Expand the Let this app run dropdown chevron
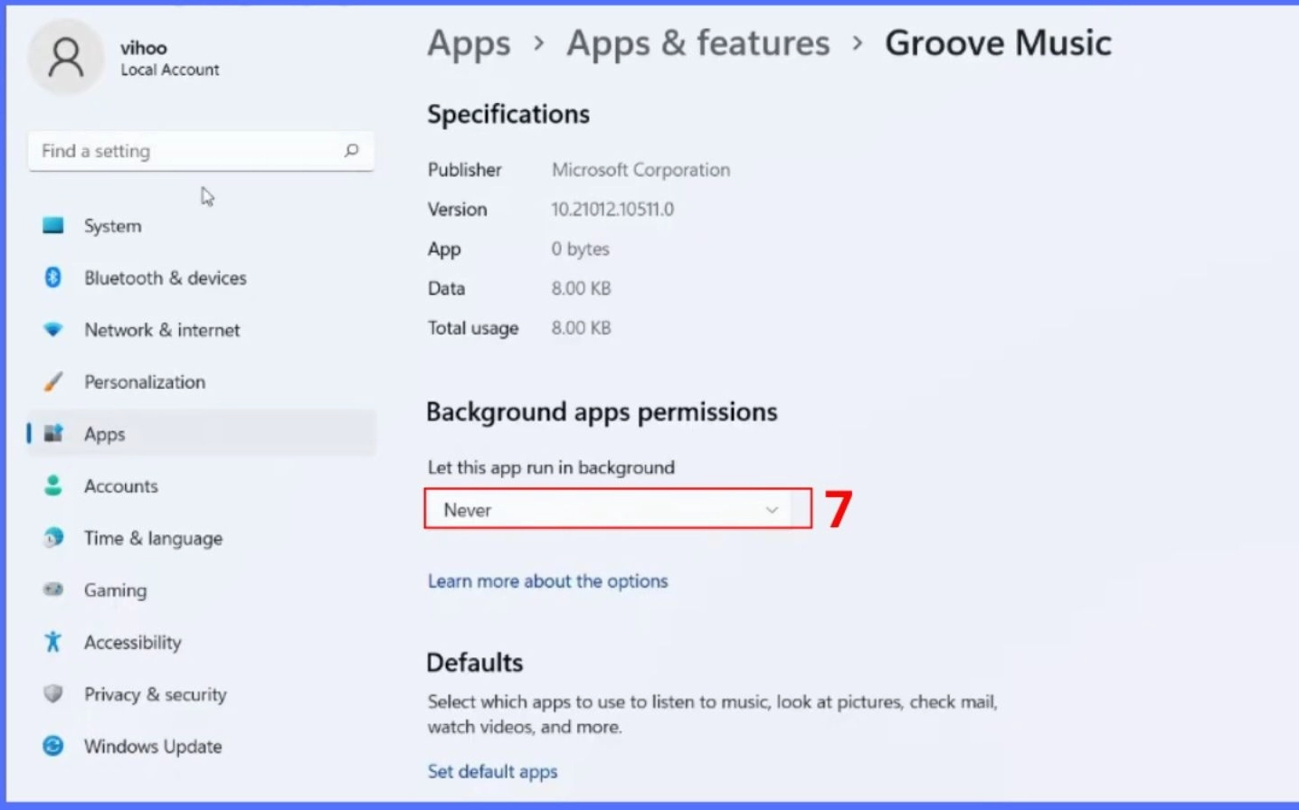The width and height of the screenshot is (1299, 810). tap(772, 509)
